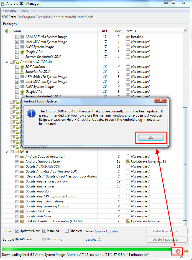192x260 pixels.
Task: Click the API 16 MIPS System Image icon
Action: [22, 87]
